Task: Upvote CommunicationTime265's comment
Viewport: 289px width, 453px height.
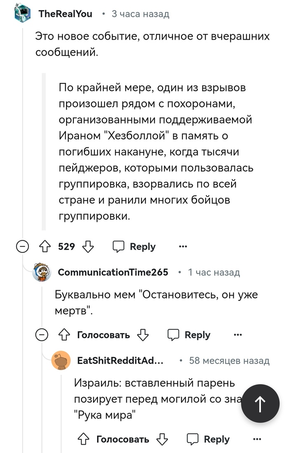Action: click(x=63, y=335)
